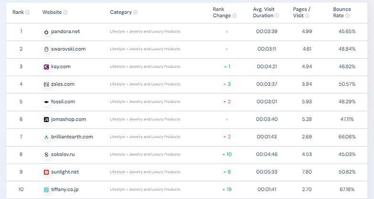Click the info icon beside Website header
Image resolution: width=374 pixels, height=199 pixels.
click(65, 12)
